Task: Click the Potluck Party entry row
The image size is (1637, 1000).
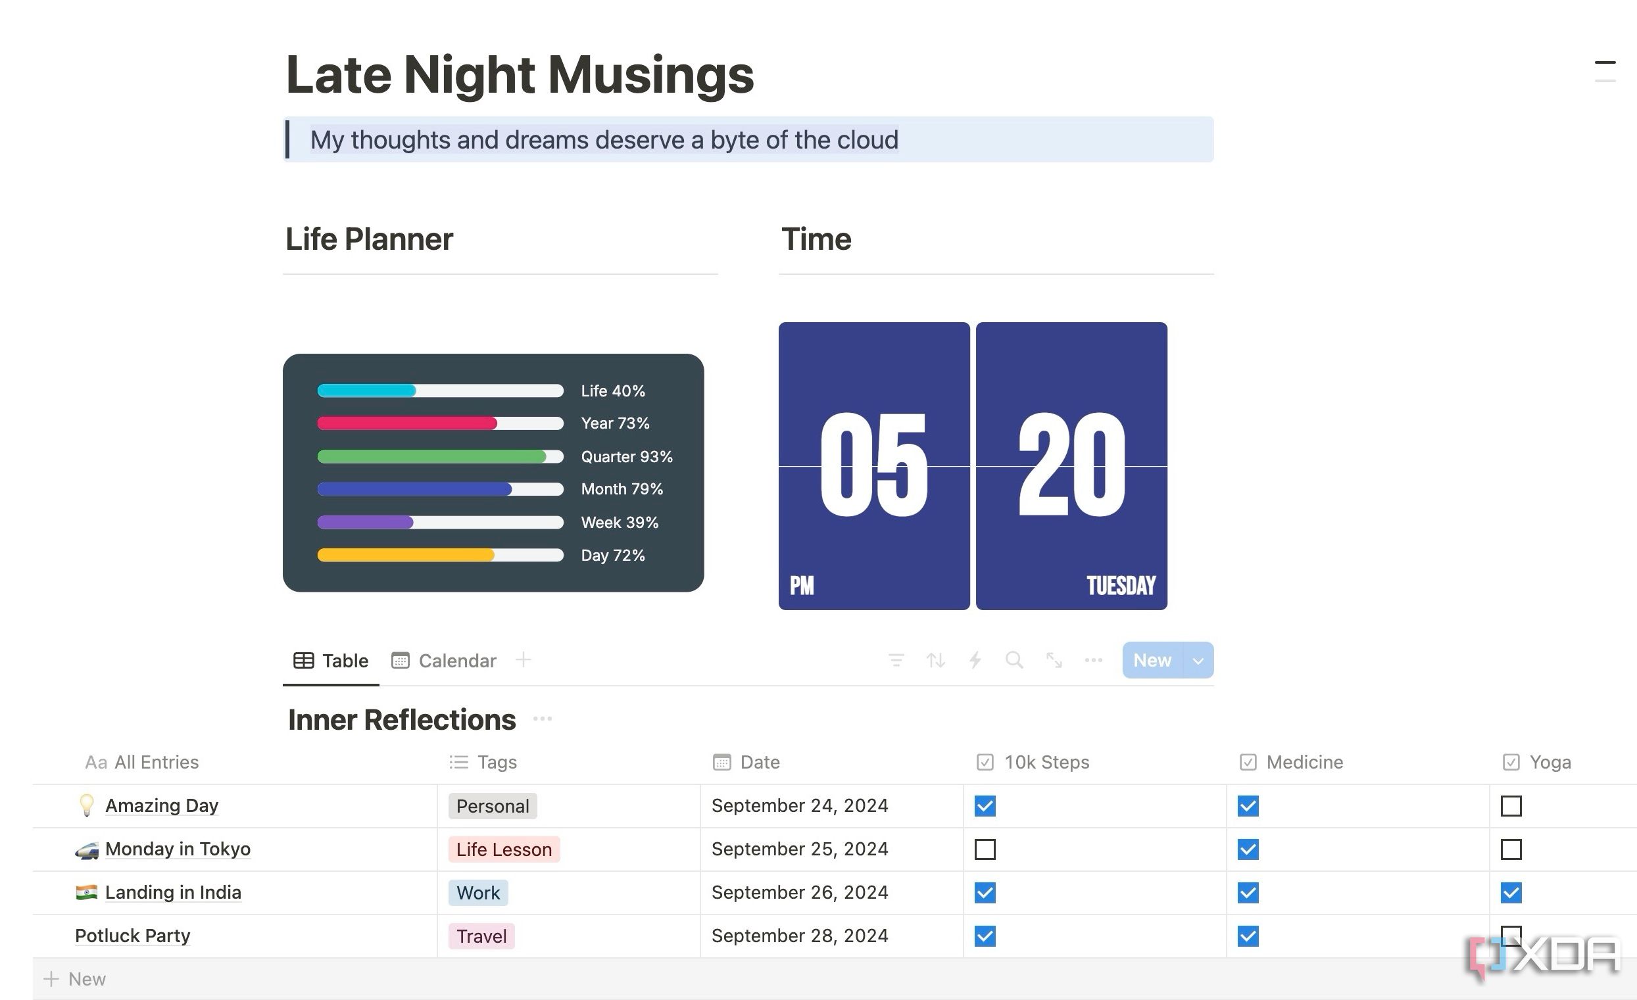Action: (x=132, y=934)
